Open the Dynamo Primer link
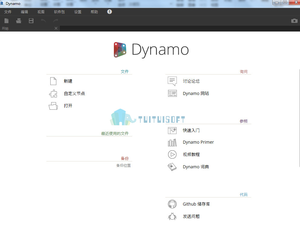This screenshot has height=226, width=300. point(198,142)
